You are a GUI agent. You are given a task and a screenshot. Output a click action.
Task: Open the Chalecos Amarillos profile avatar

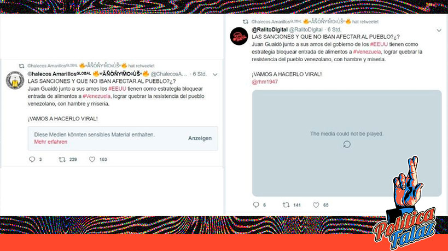(x=15, y=80)
